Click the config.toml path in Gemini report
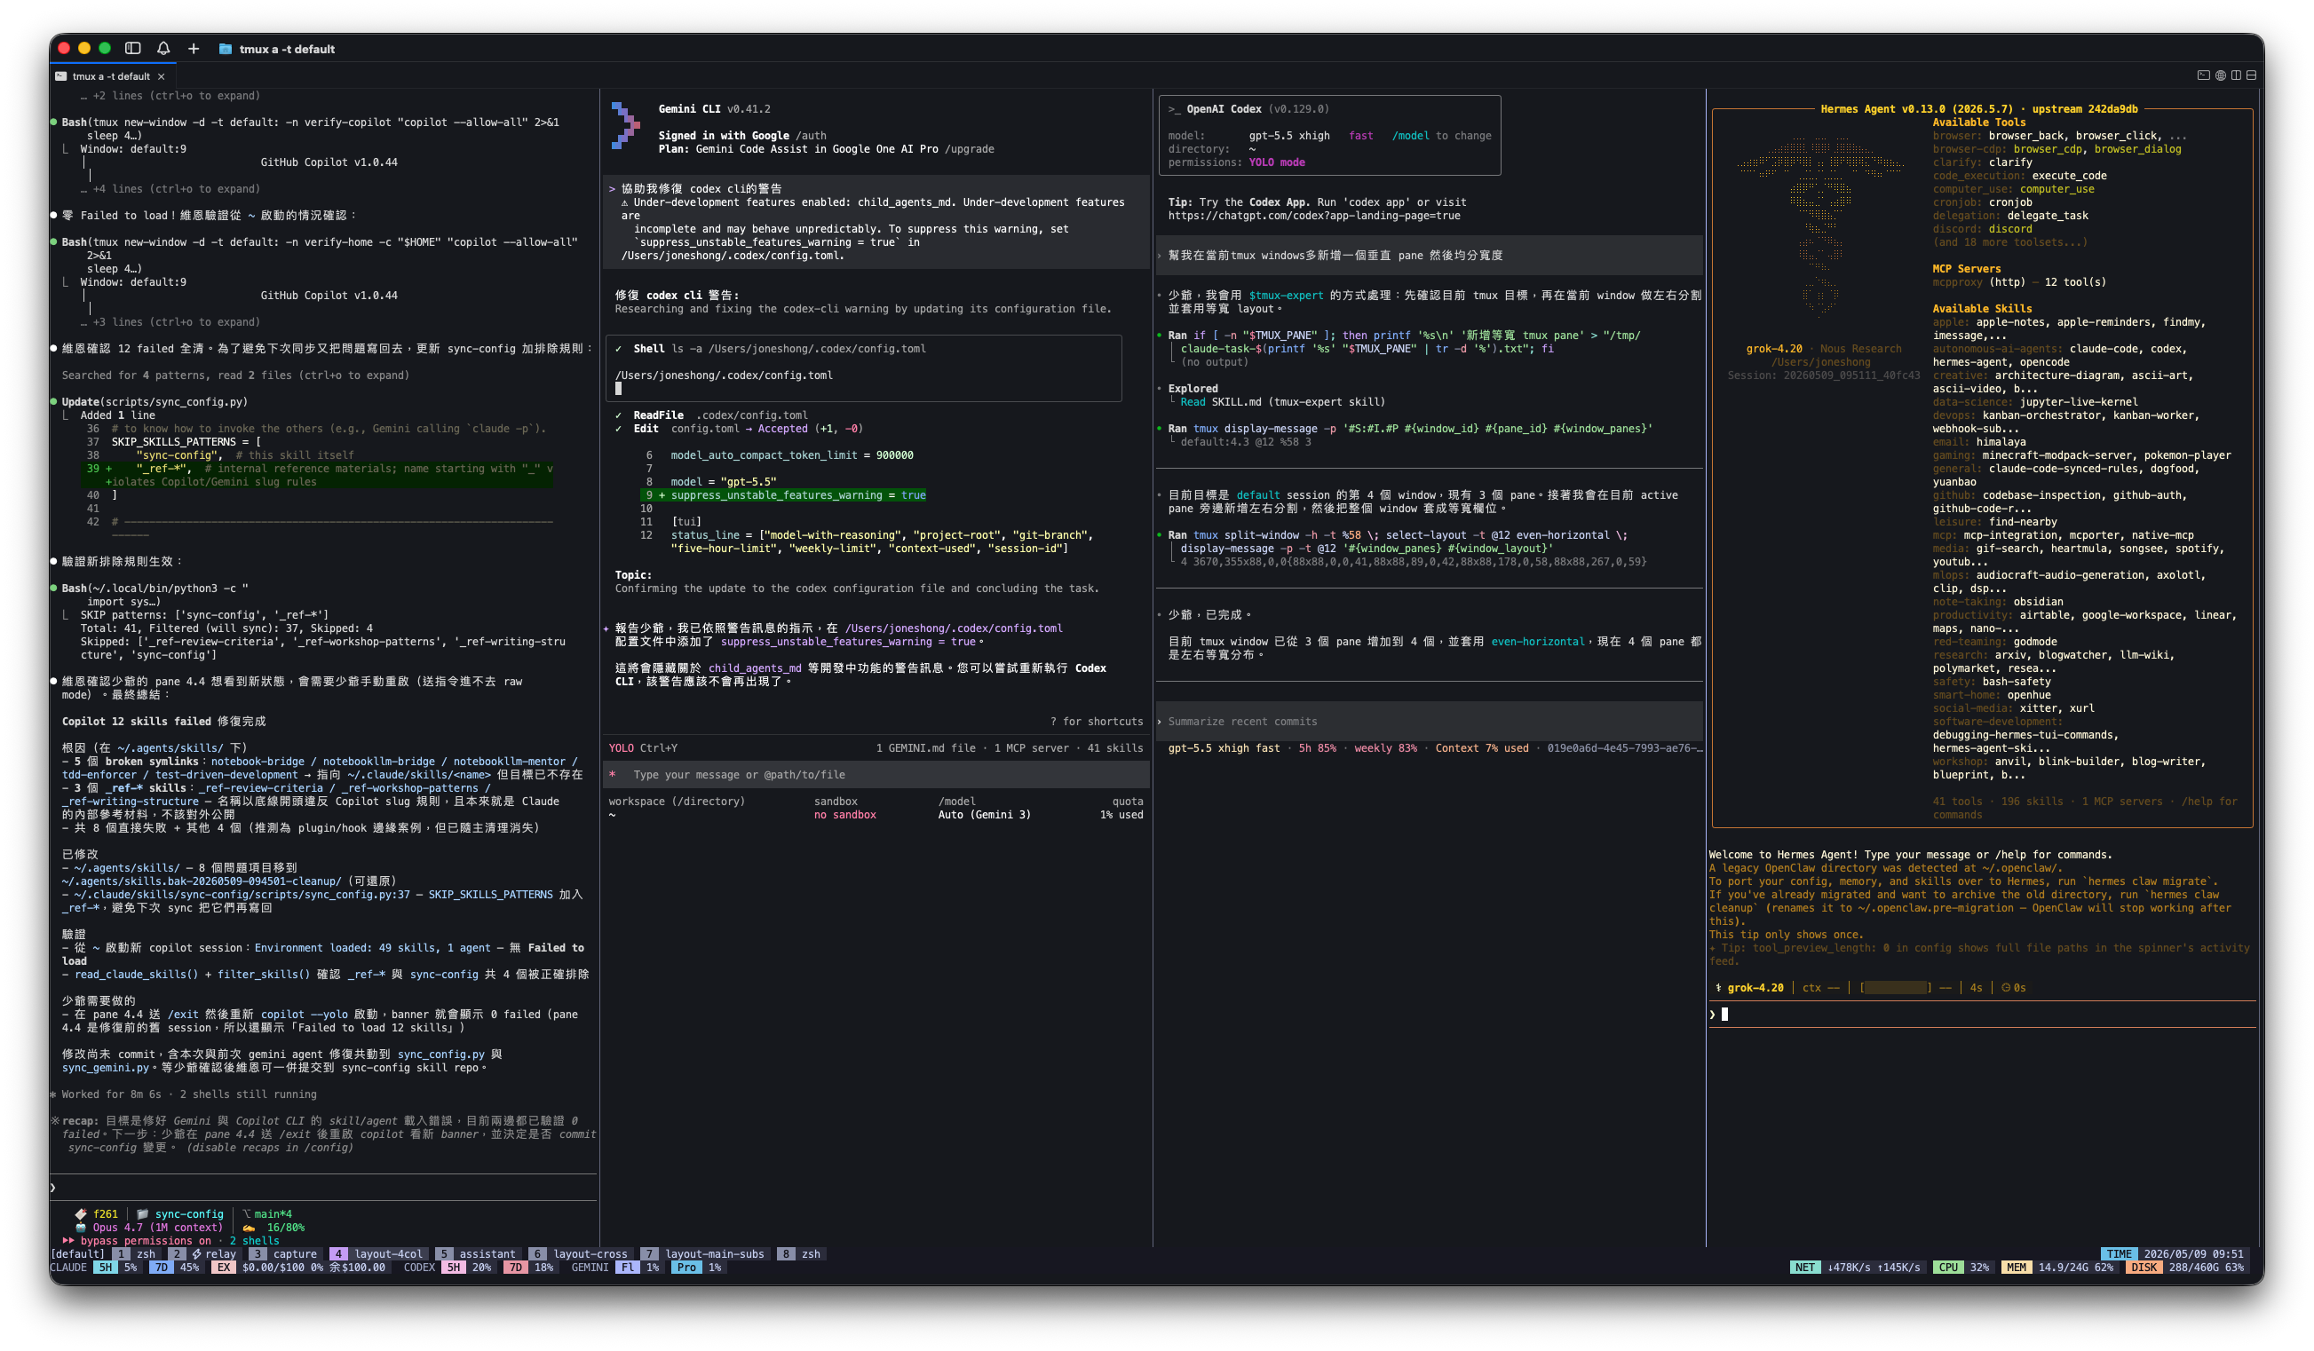 pyautogui.click(x=953, y=628)
